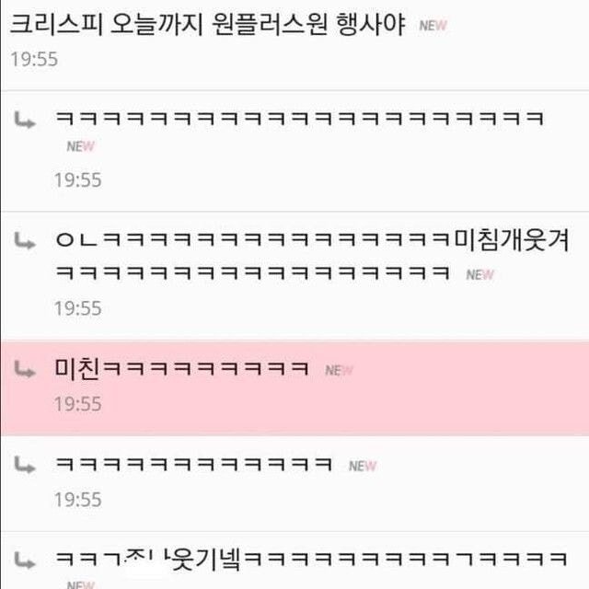Click reply arrow next to the 웃기넼 comment
The image size is (589, 589).
[x=25, y=560]
